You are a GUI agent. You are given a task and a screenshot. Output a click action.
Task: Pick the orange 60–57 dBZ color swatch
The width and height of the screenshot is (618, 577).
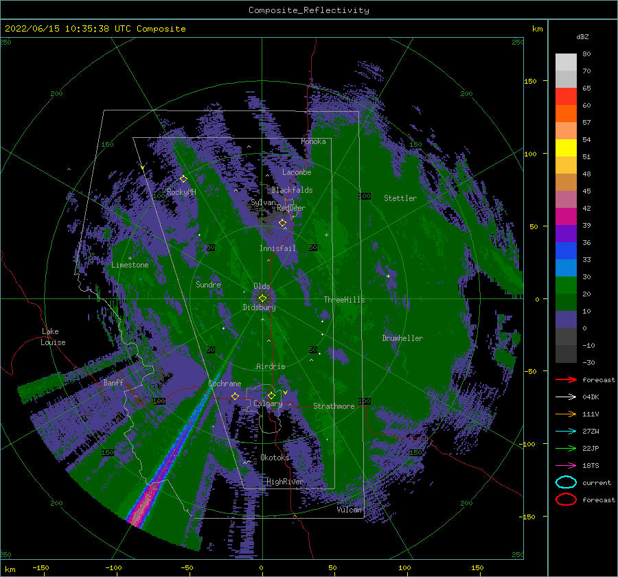tap(566, 113)
